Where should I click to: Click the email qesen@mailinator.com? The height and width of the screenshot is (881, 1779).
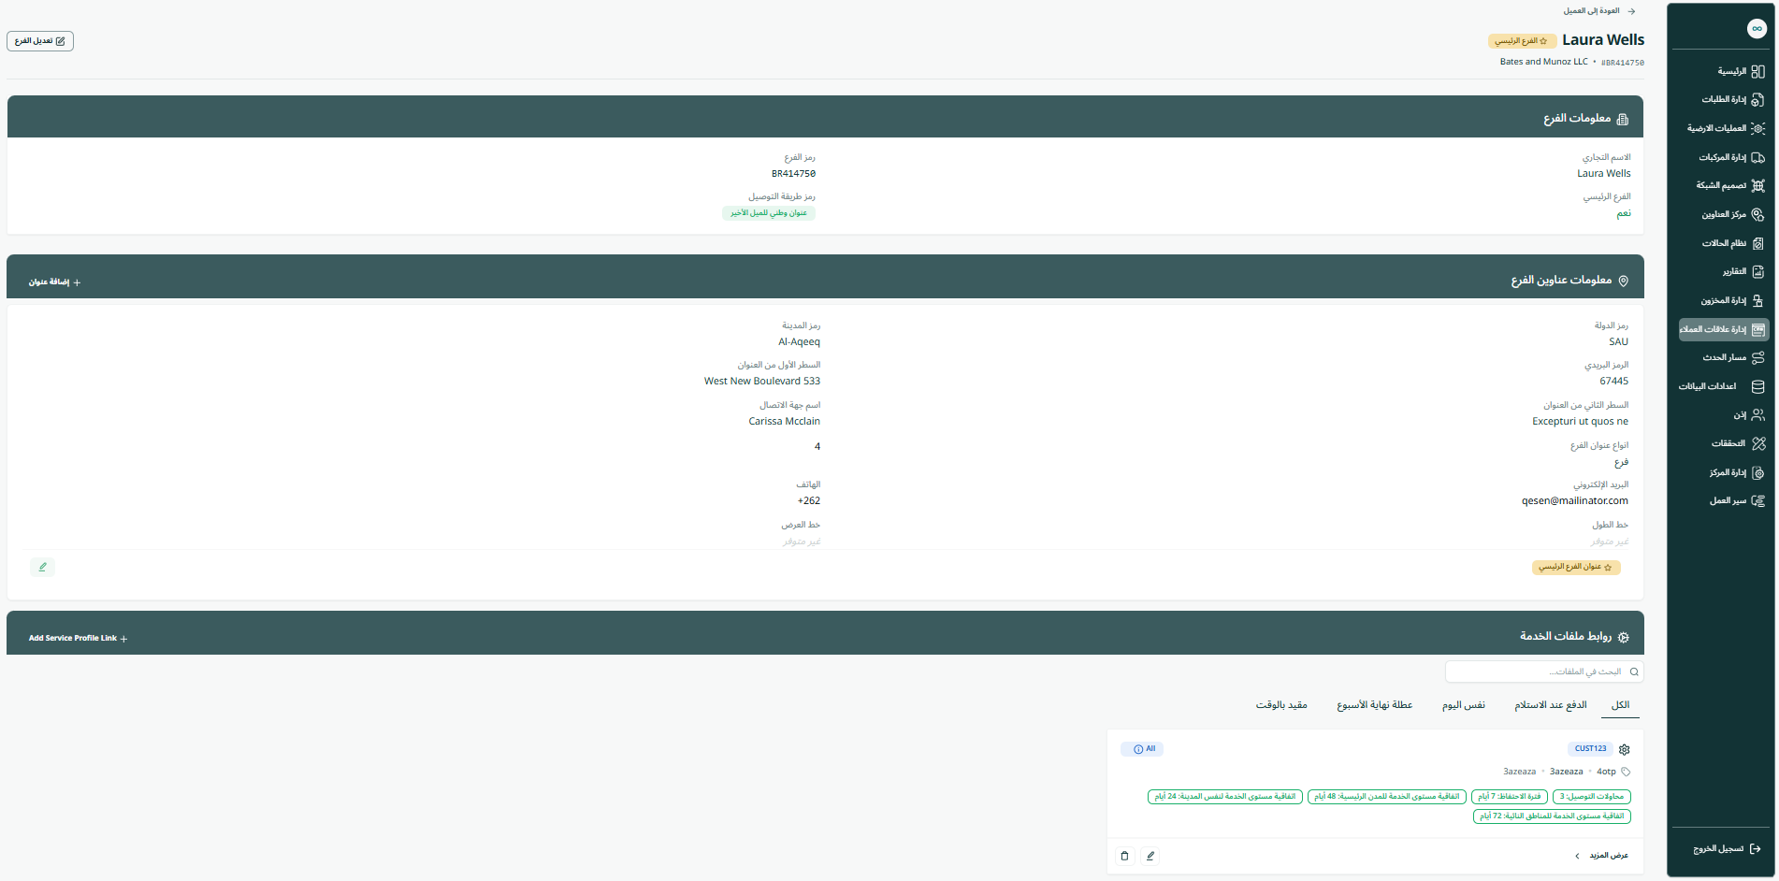1575,501
